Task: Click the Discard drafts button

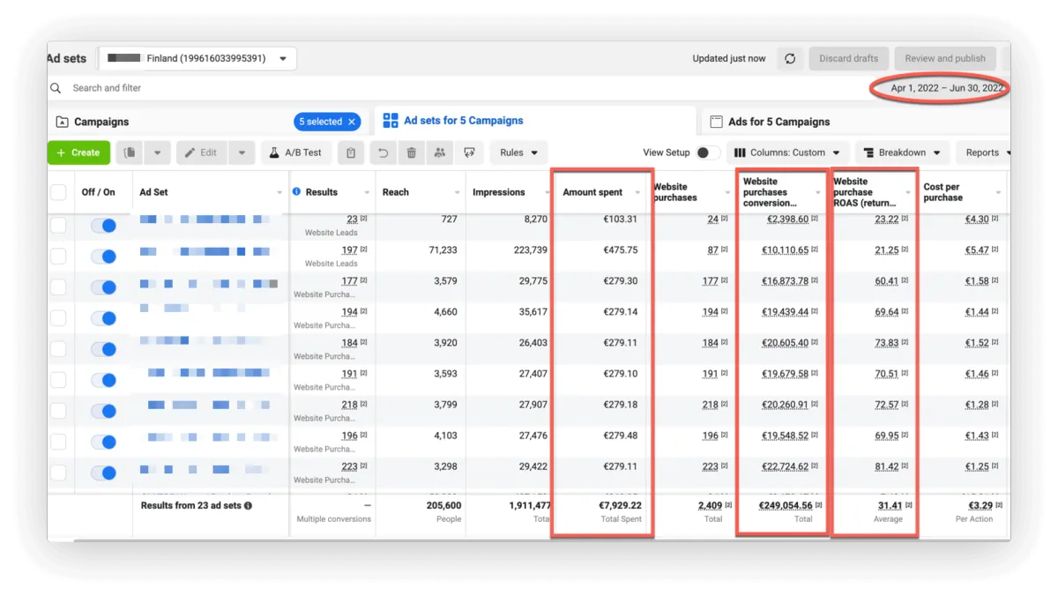Action: click(x=848, y=59)
